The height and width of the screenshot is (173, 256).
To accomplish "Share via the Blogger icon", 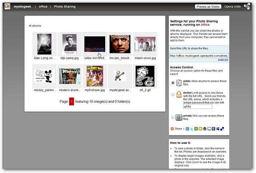I will 200,129.
